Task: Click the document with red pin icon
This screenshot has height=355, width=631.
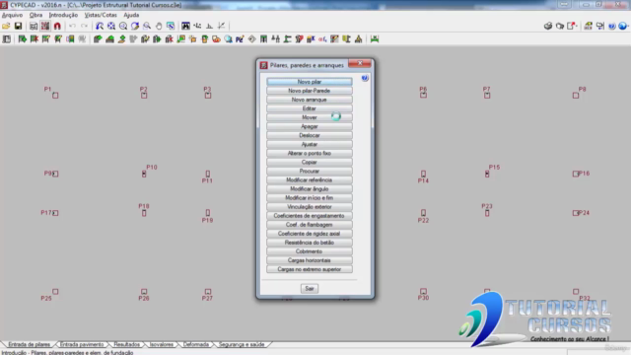Action: 572,26
